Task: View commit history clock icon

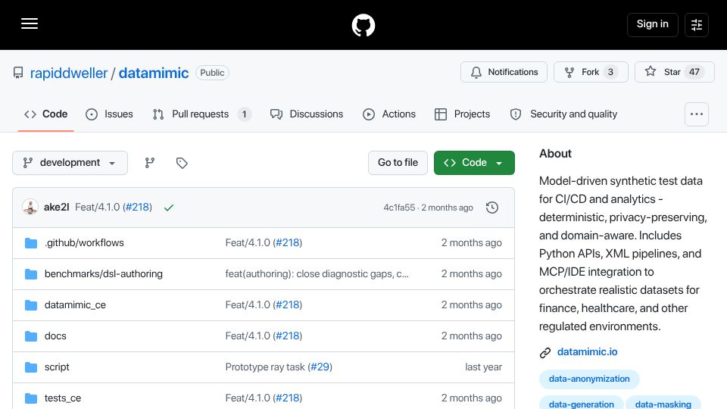Action: (492, 208)
